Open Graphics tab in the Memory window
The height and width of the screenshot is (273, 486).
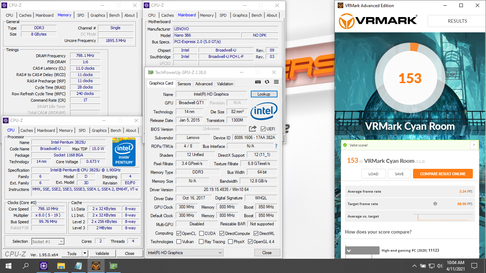[x=97, y=15]
